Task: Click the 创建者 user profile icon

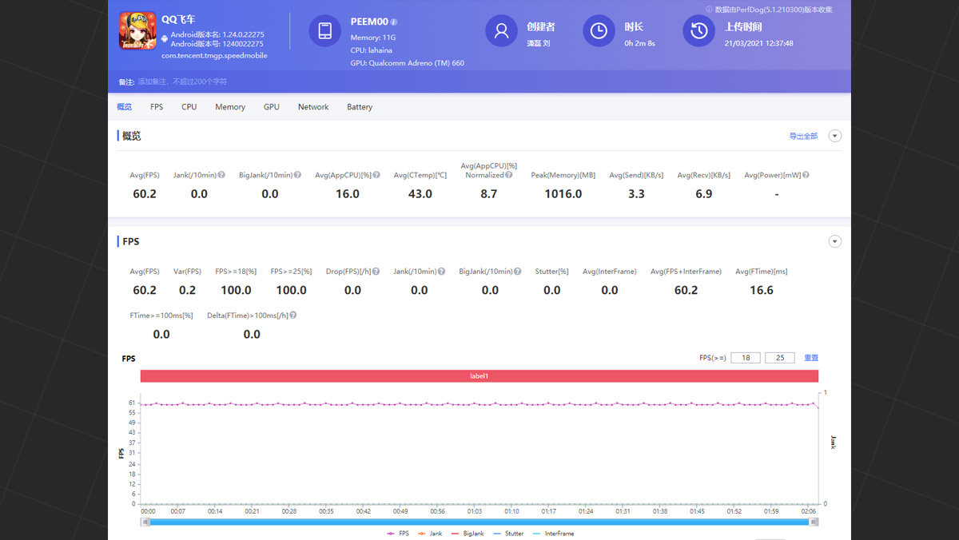Action: click(x=501, y=31)
